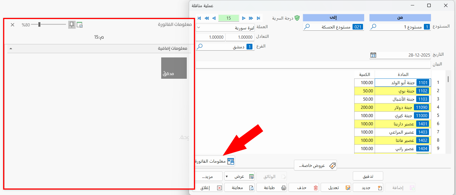This screenshot has width=456, height=195.
Task: Jump to last record with bar-right arrow
Action: tap(258, 18)
